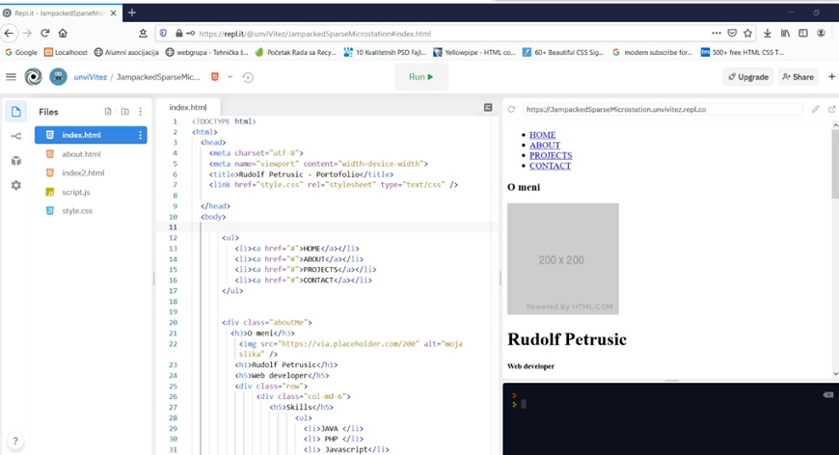
Task: Open Repl.it hamburger menu
Action: tap(11, 77)
